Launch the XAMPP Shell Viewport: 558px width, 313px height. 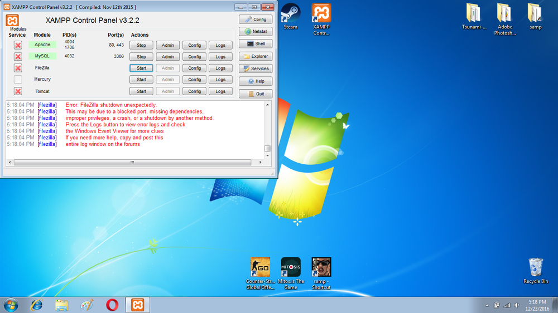point(256,43)
